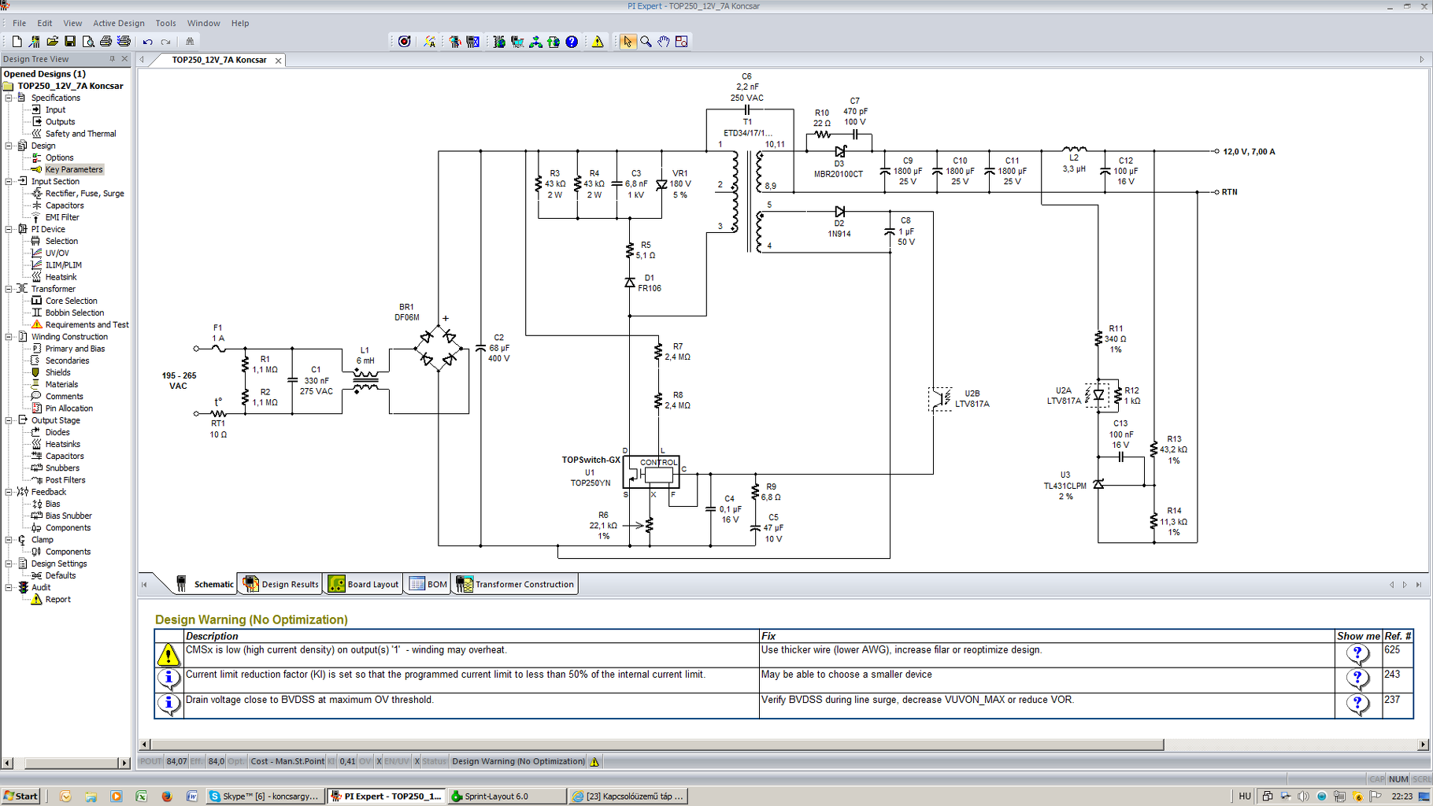Select the arrow pointer tool
Viewport: 1433px width, 806px height.
pyautogui.click(x=628, y=42)
